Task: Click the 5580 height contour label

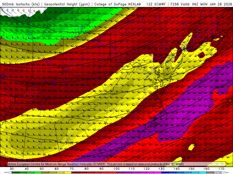Action: [x=69, y=143]
